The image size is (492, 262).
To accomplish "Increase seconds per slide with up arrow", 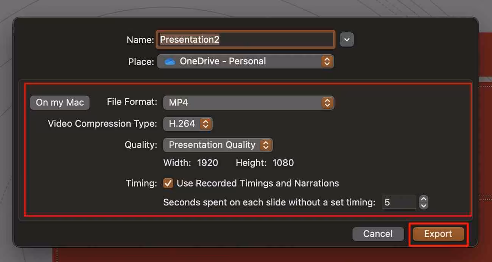I will 424,199.
